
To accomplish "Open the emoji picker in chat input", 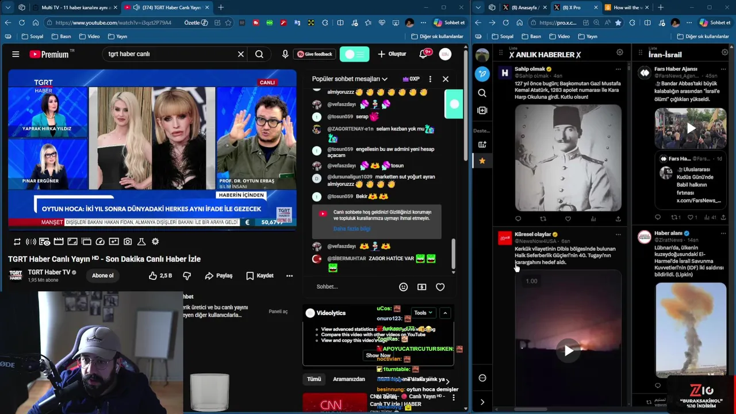I will [403, 287].
